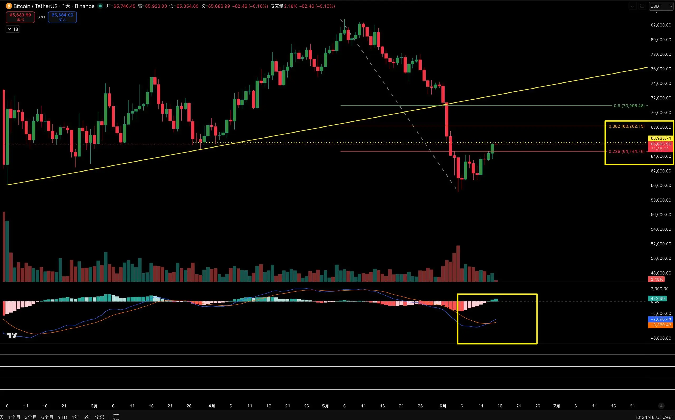This screenshot has height=420, width=675.
Task: Click the red volume label 2.18K
Action: 656,279
